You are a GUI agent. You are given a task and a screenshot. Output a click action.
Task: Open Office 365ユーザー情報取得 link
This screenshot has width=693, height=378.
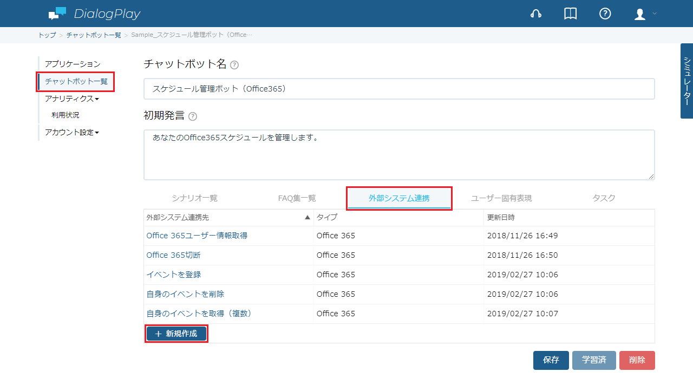click(x=197, y=236)
